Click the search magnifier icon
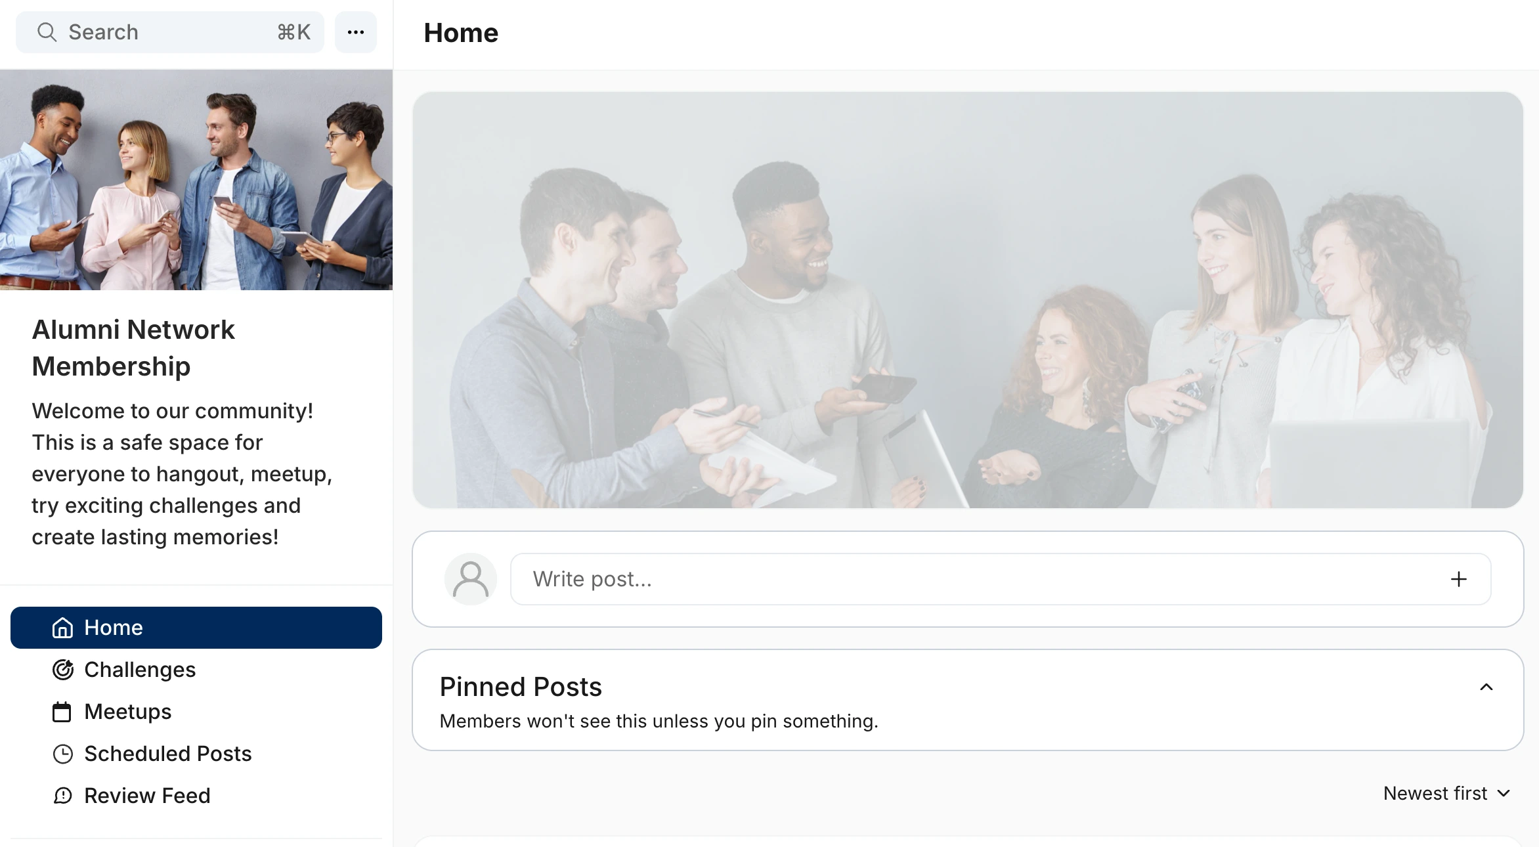Image resolution: width=1539 pixels, height=847 pixels. point(47,32)
